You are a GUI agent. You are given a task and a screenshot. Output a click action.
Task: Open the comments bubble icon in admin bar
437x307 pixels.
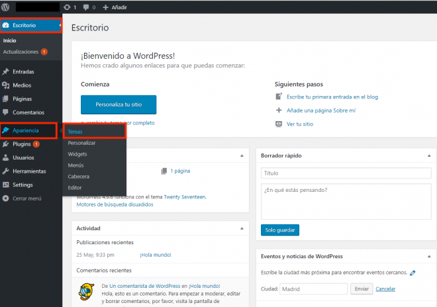click(x=86, y=7)
